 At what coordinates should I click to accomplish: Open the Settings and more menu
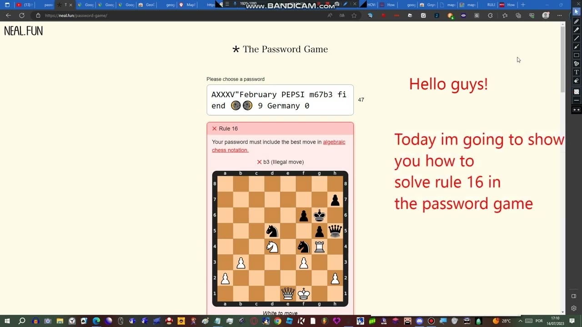[560, 15]
